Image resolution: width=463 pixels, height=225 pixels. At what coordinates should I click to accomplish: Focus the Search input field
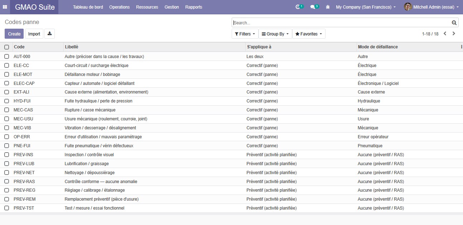(x=341, y=23)
